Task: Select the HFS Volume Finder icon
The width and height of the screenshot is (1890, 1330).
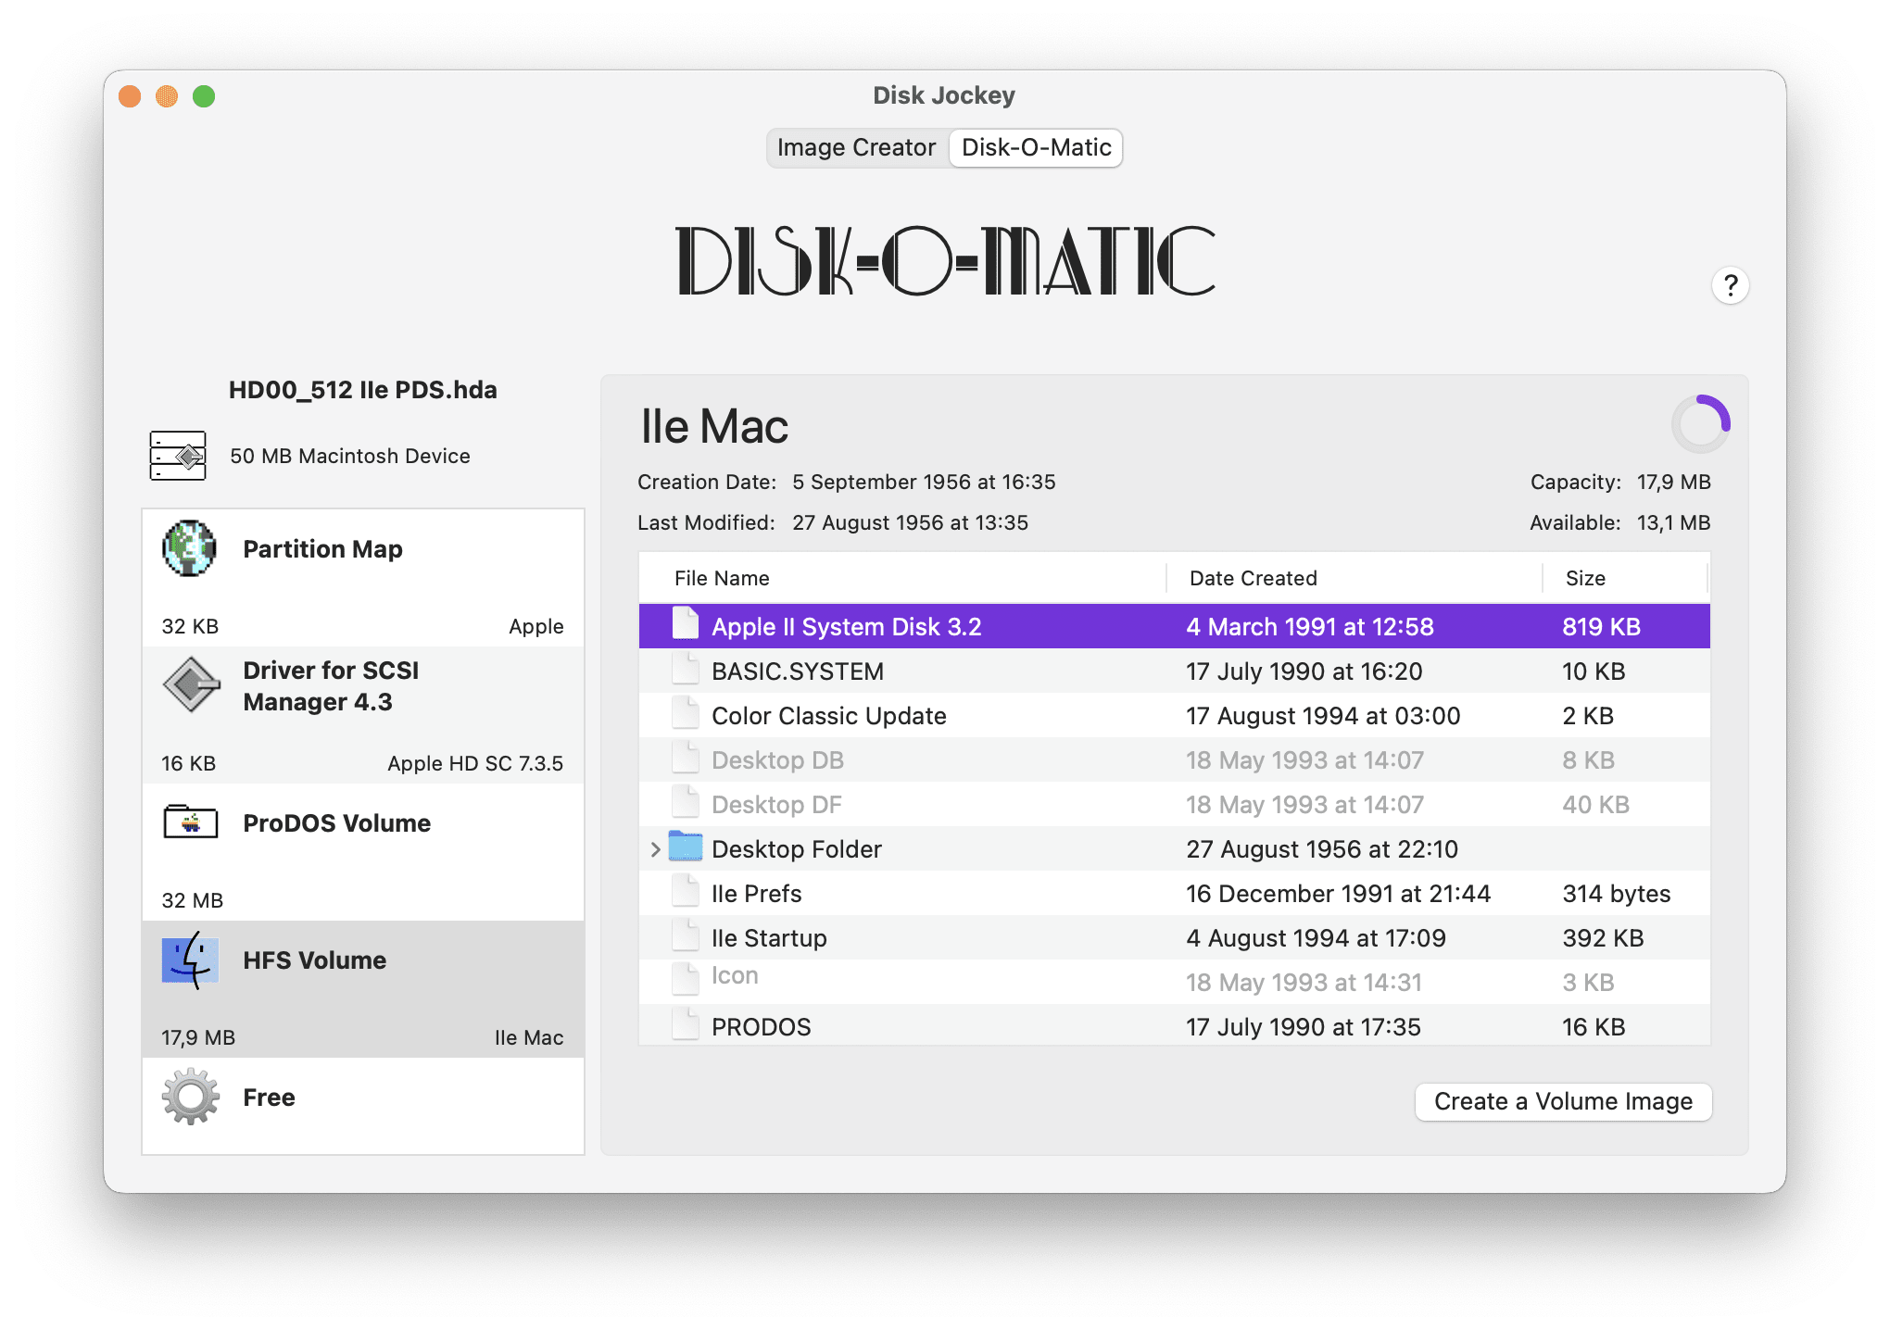Action: [191, 961]
